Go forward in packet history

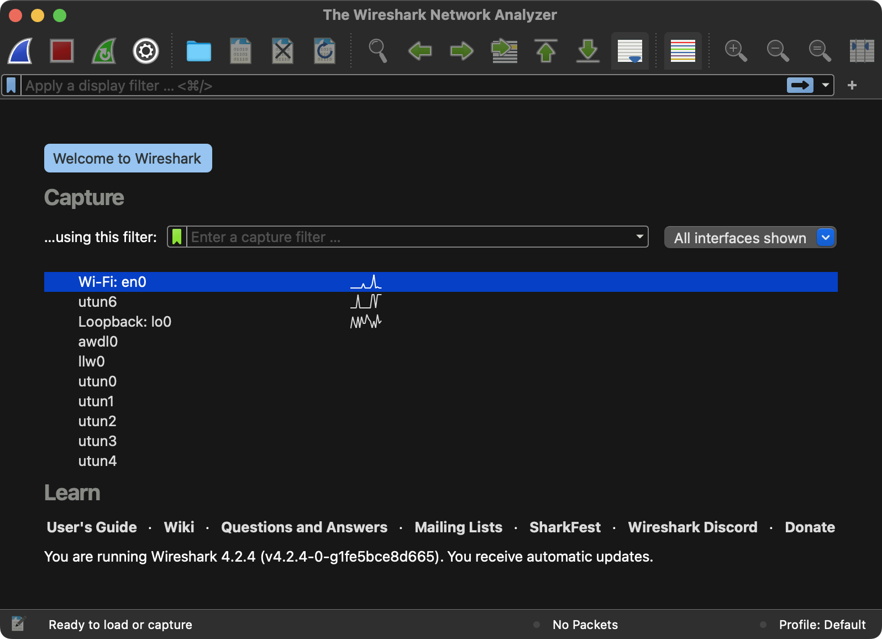click(462, 51)
